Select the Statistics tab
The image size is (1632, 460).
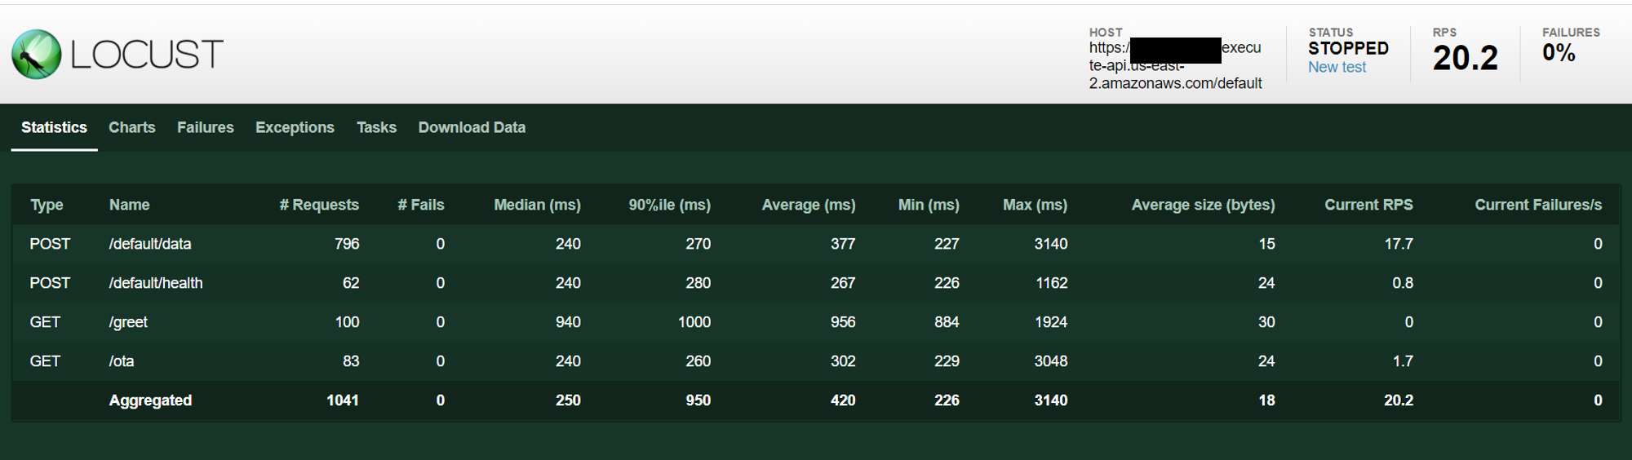click(54, 127)
